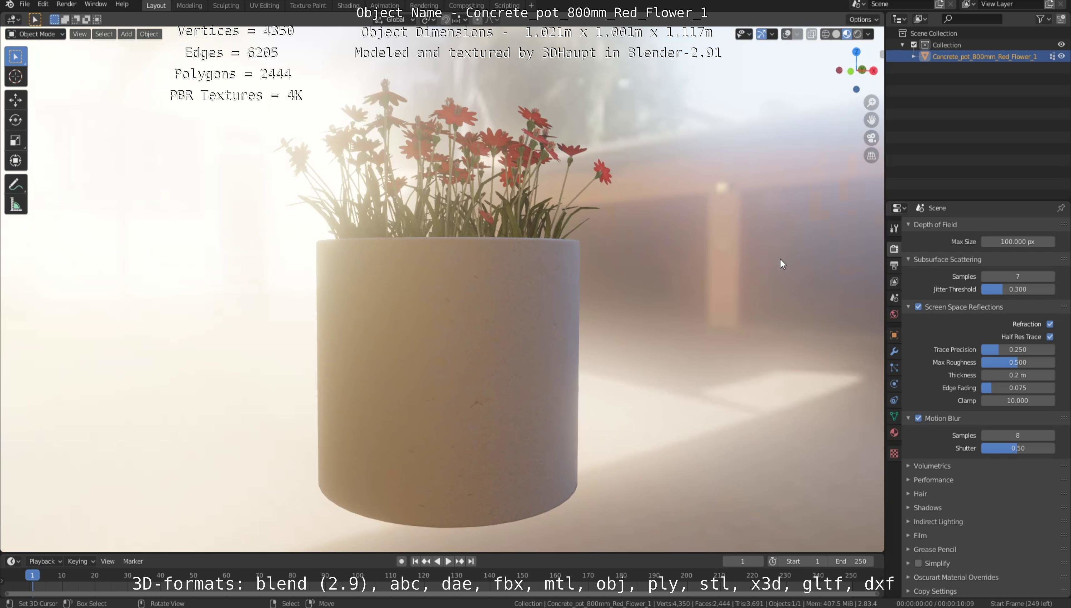Adjust Max Roughness slider
This screenshot has width=1071, height=608.
coord(1018,362)
